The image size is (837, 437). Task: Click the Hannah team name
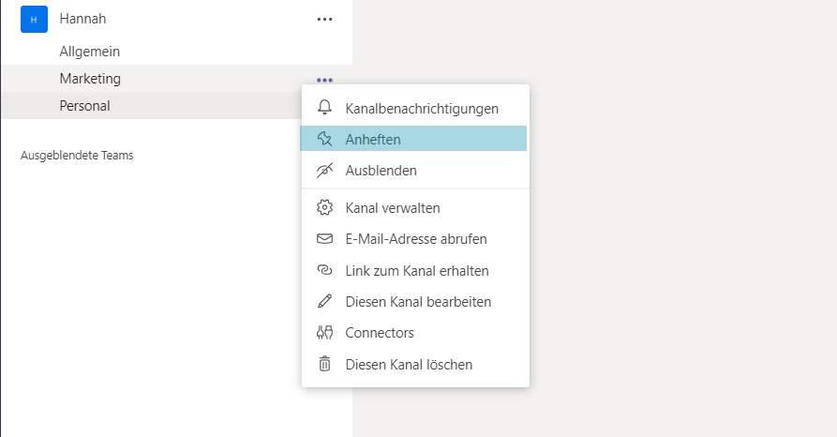tap(82, 19)
